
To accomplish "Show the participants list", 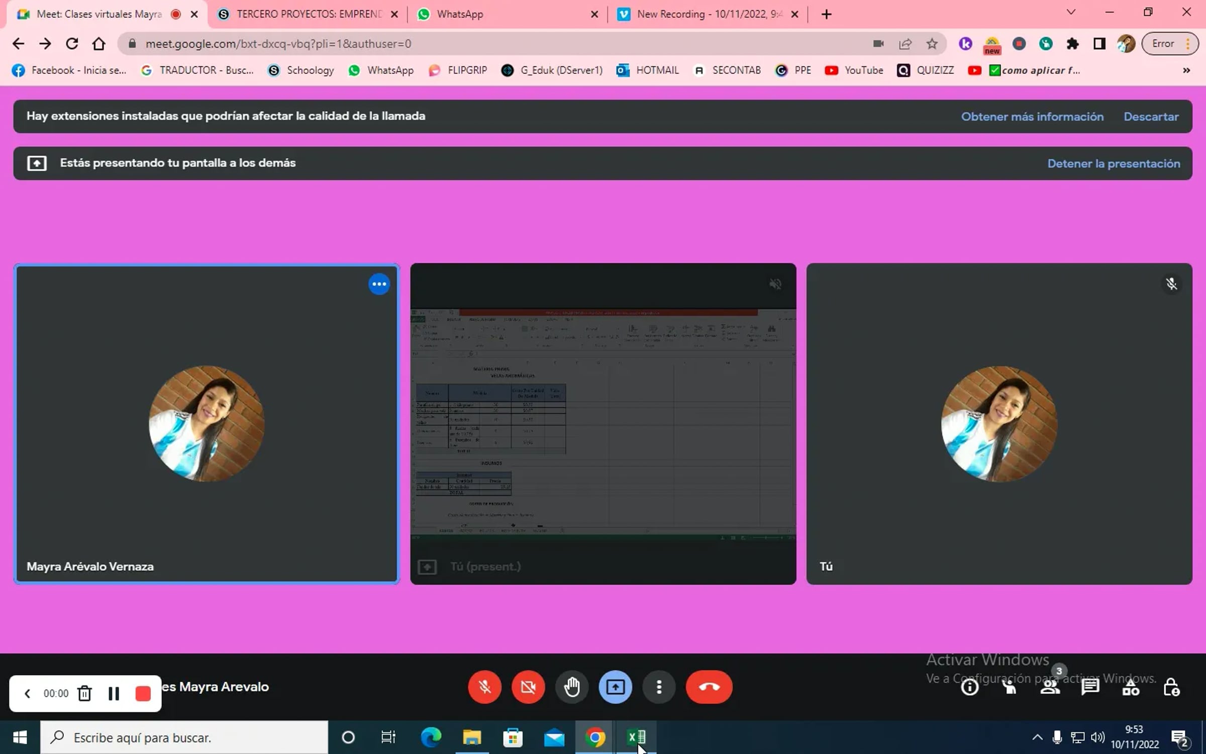I will 1050,687.
